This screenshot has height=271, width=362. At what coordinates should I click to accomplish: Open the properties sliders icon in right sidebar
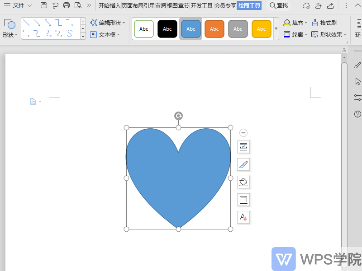(x=357, y=98)
